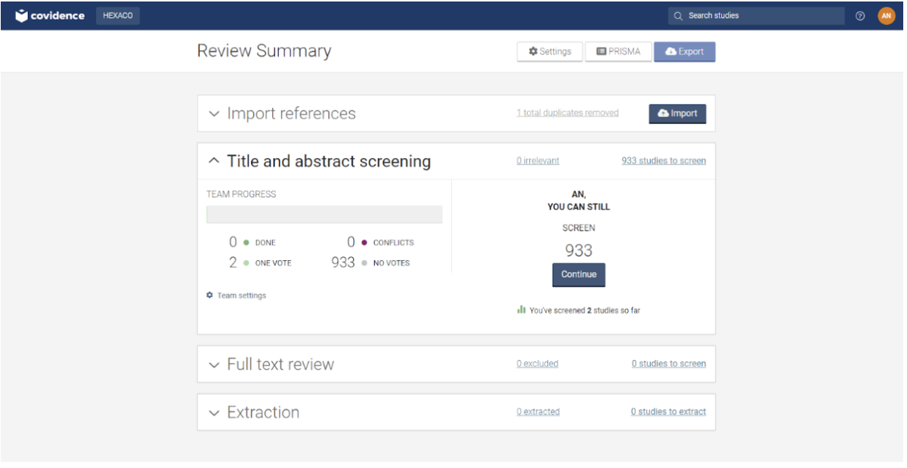
Task: Expand the Full text review section
Action: click(x=214, y=364)
